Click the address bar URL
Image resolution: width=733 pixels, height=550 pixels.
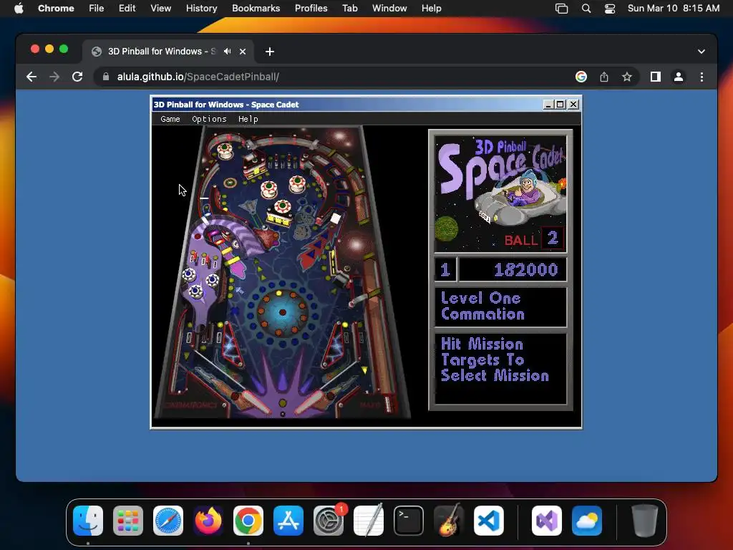[198, 77]
